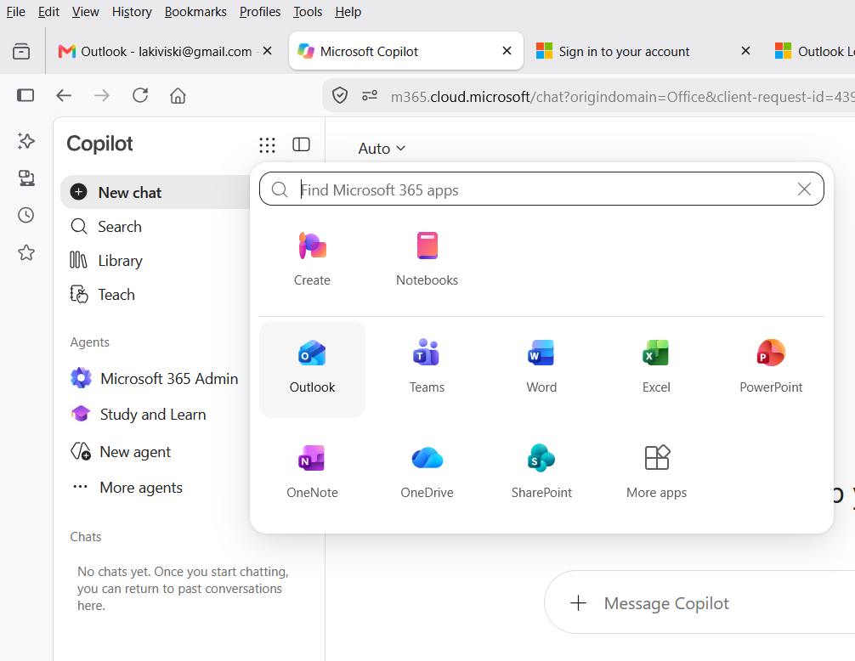Select the Study and Learn agent
855x661 pixels.
(x=139, y=414)
